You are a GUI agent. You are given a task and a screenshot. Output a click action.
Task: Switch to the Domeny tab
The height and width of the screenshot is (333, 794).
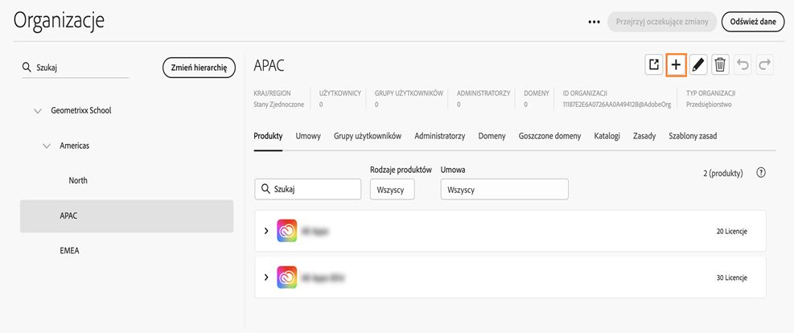point(492,136)
